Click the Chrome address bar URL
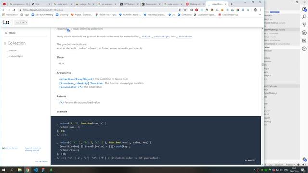The height and width of the screenshot is (173, 308). tap(43, 10)
